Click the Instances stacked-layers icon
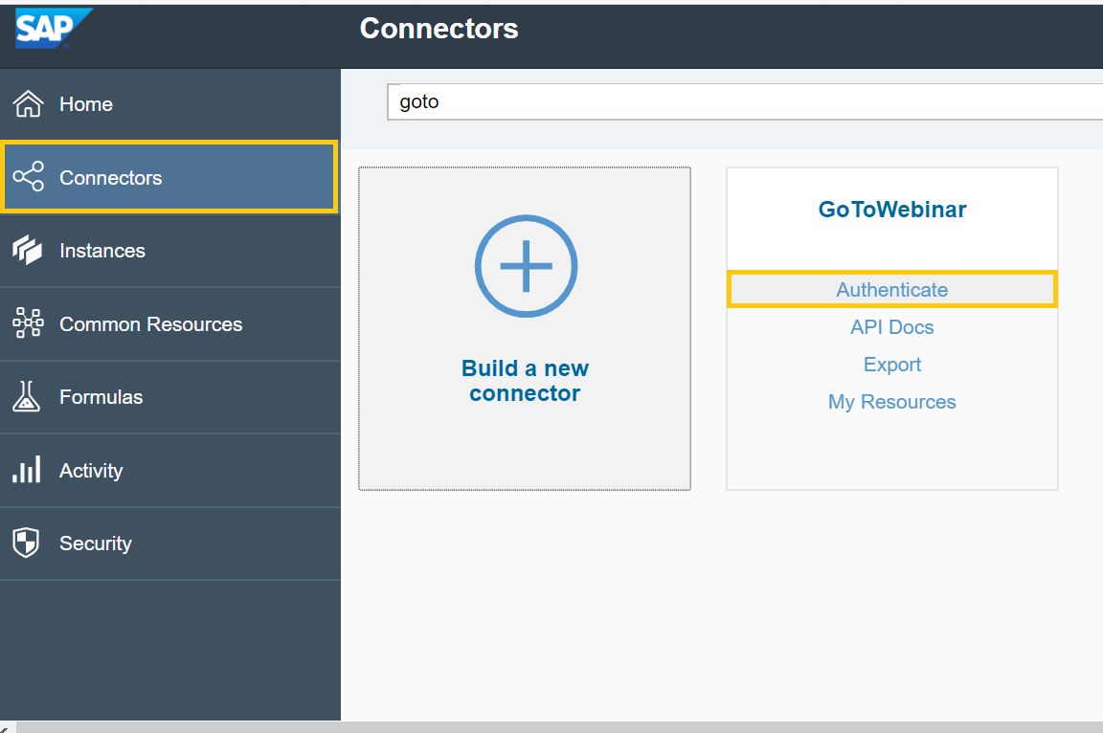Image resolution: width=1103 pixels, height=733 pixels. click(28, 250)
